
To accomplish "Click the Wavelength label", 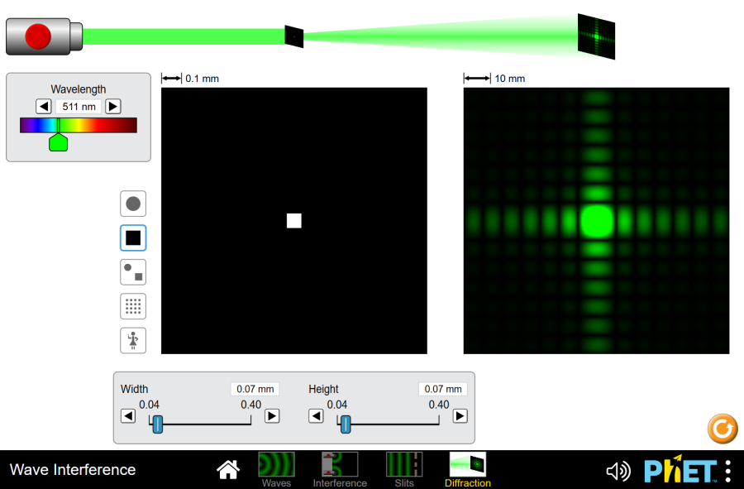I will (x=79, y=89).
